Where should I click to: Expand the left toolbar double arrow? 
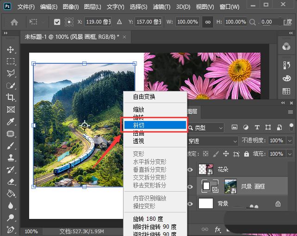coord(6,33)
